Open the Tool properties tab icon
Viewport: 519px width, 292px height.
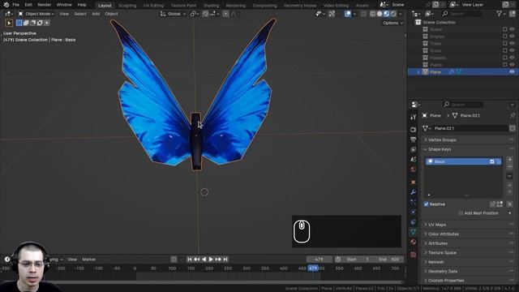click(413, 117)
